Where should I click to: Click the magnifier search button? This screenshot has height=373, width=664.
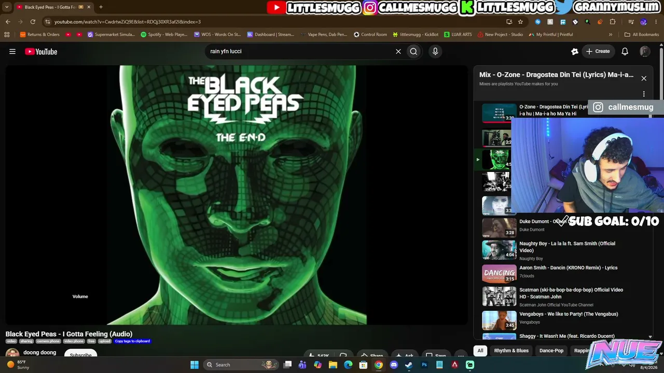413,51
